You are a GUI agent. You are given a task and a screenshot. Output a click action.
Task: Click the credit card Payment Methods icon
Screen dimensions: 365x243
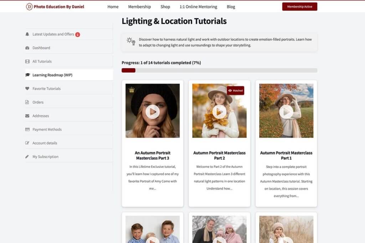tap(27, 129)
